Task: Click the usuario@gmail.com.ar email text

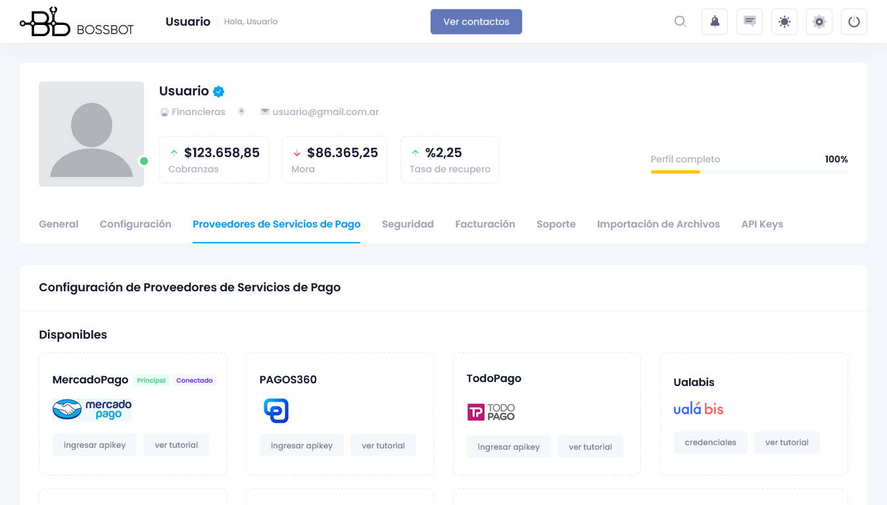Action: coord(325,112)
